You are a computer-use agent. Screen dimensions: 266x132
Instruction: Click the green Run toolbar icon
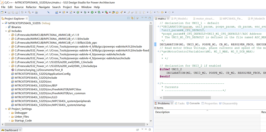92,12
